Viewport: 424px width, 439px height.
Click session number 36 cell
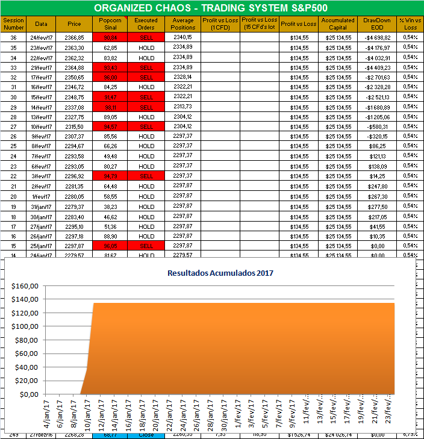(x=13, y=37)
